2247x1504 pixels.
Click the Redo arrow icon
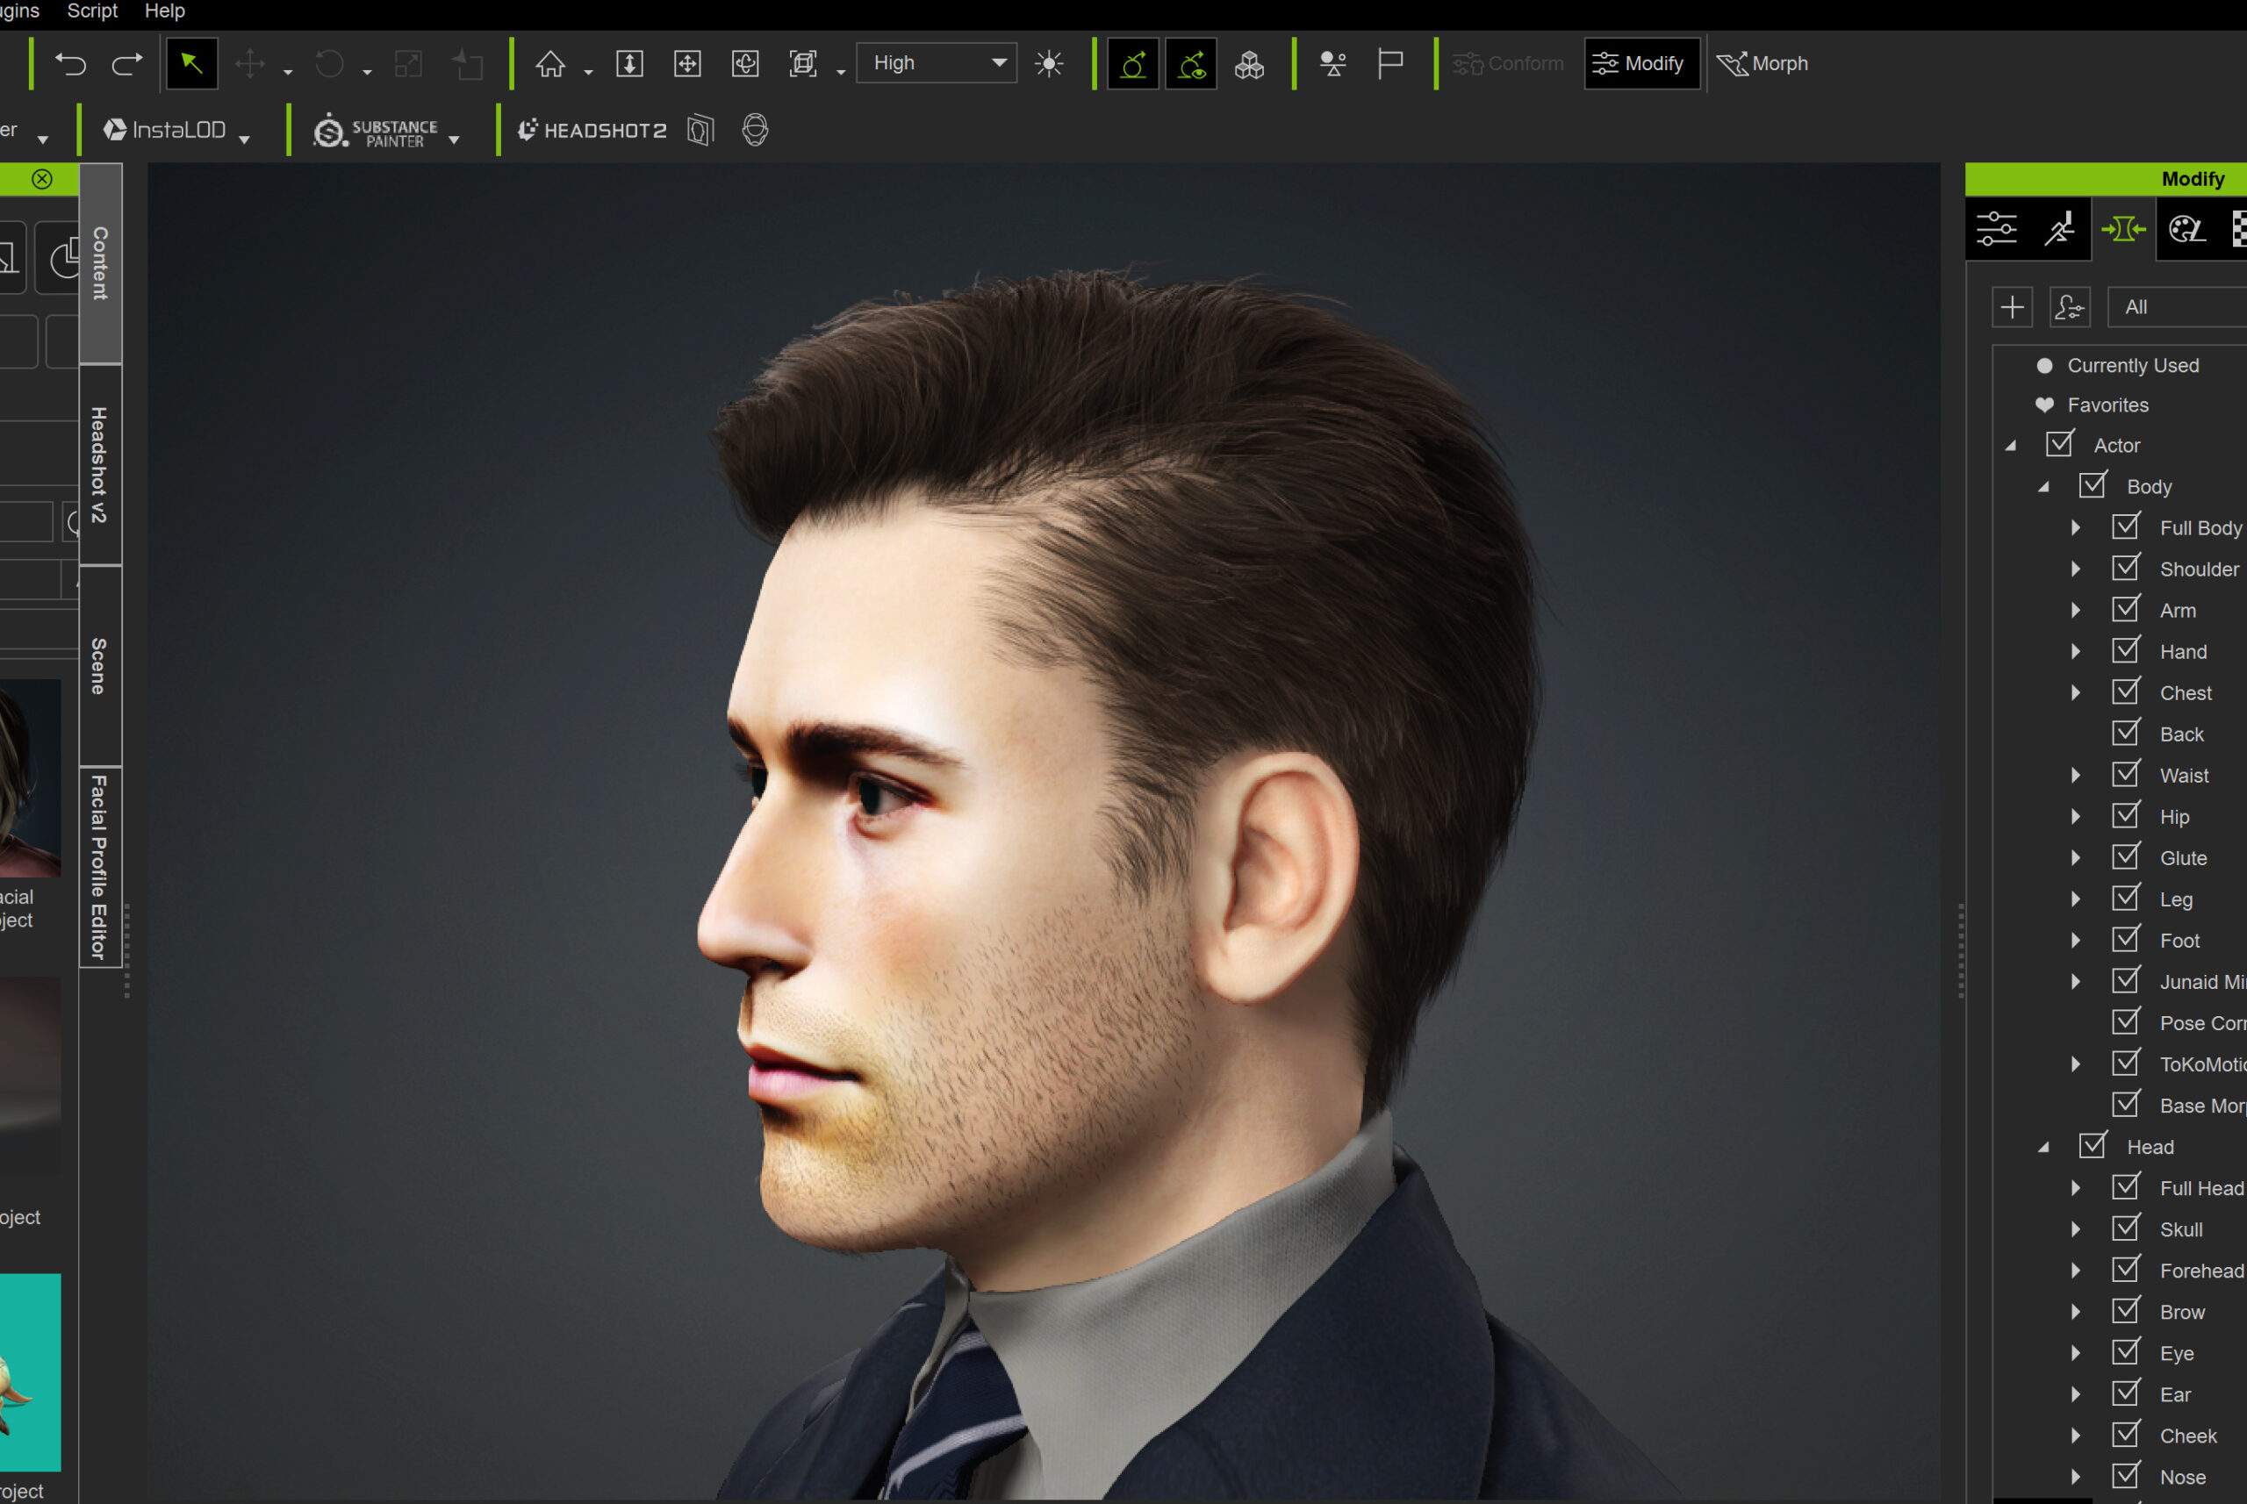(126, 64)
